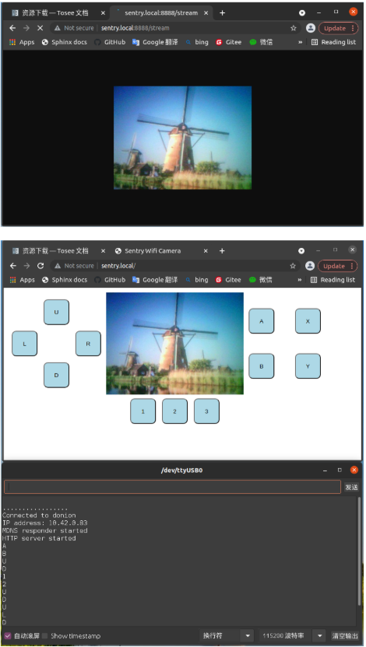The image size is (366, 647).
Task: Open Gitee bookmark in upper browser
Action: [228, 42]
